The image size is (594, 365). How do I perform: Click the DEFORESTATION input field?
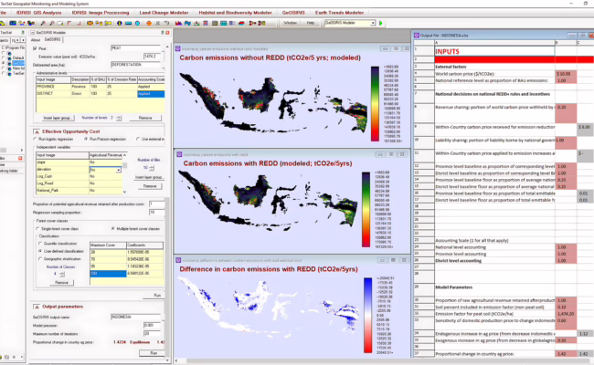point(137,65)
